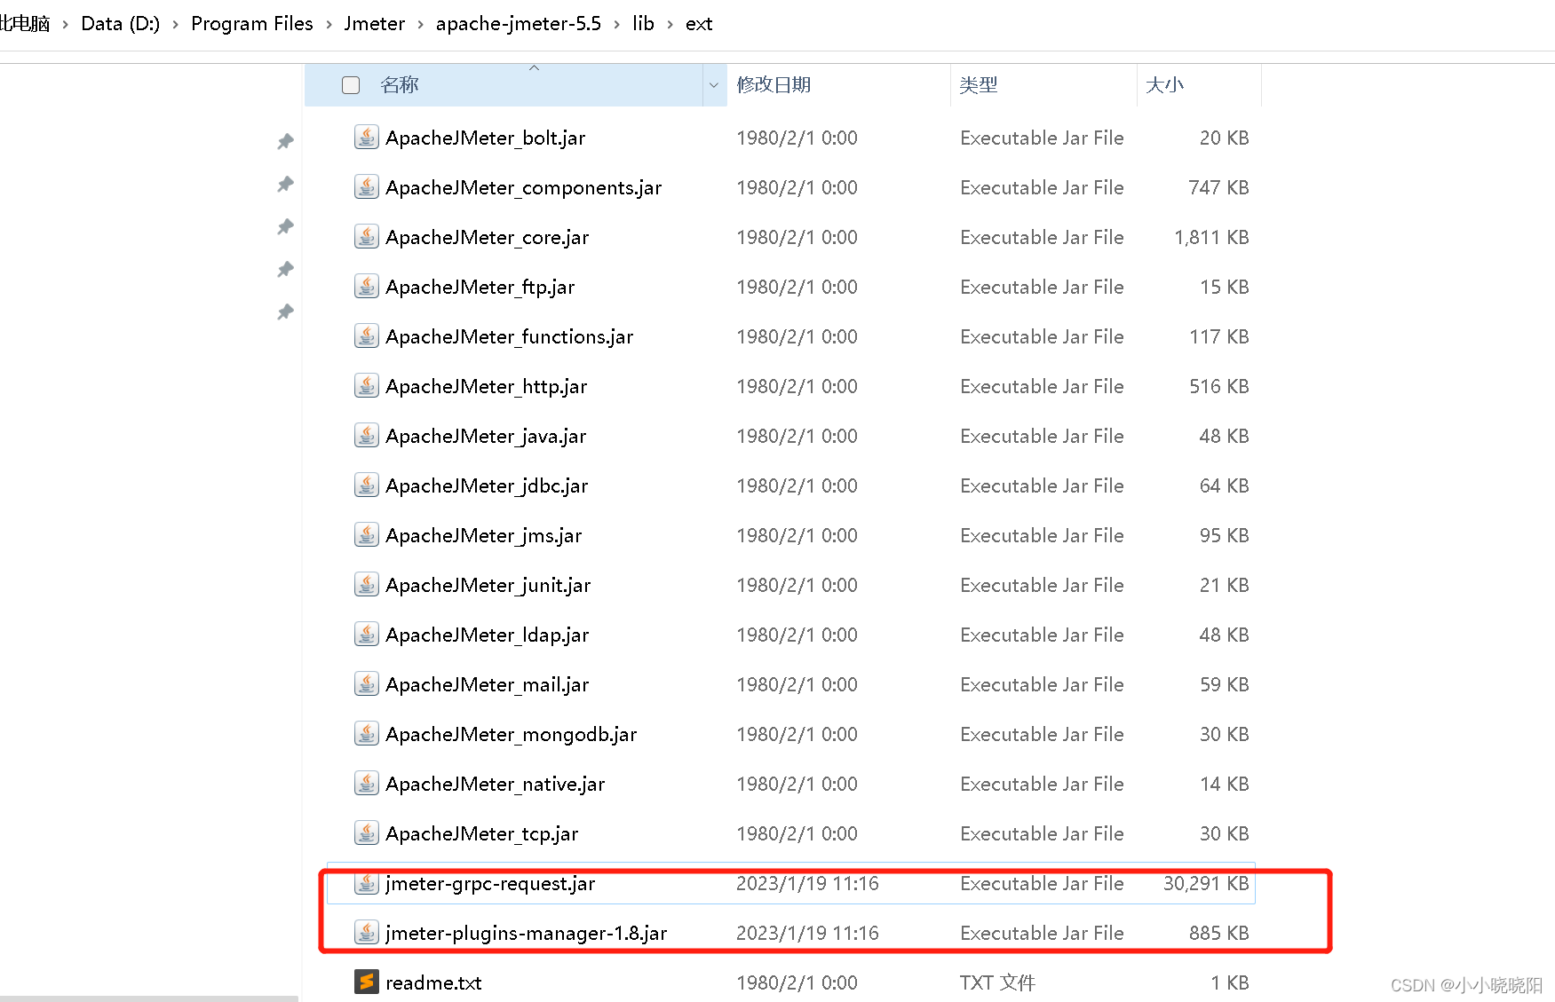
Task: Click 此电脑 in the address path
Action: pyautogui.click(x=25, y=24)
